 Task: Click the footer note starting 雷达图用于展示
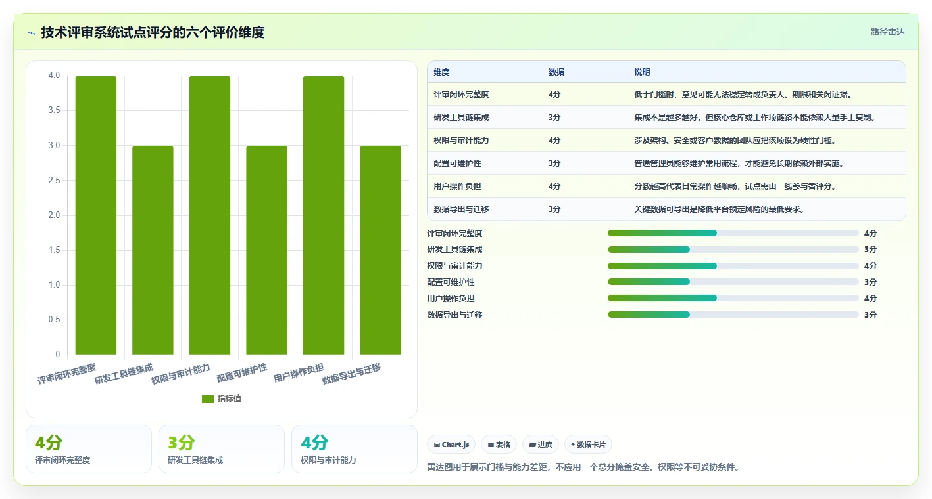pyautogui.click(x=583, y=467)
